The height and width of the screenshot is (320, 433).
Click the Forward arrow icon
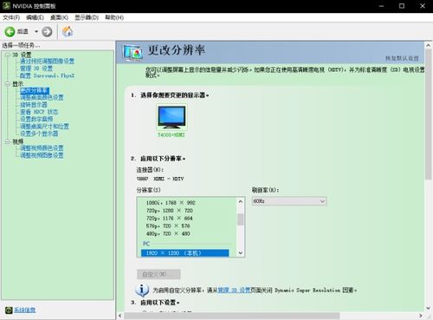coord(47,31)
